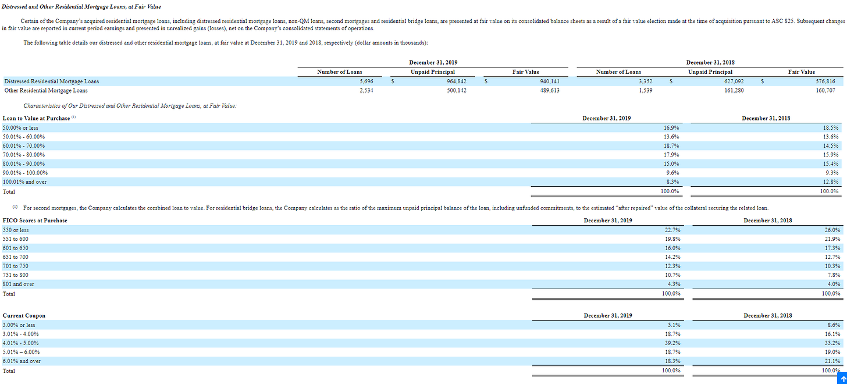
Task: Click the "Other Residential Mortgage Loans" row label
Action: tap(46, 91)
